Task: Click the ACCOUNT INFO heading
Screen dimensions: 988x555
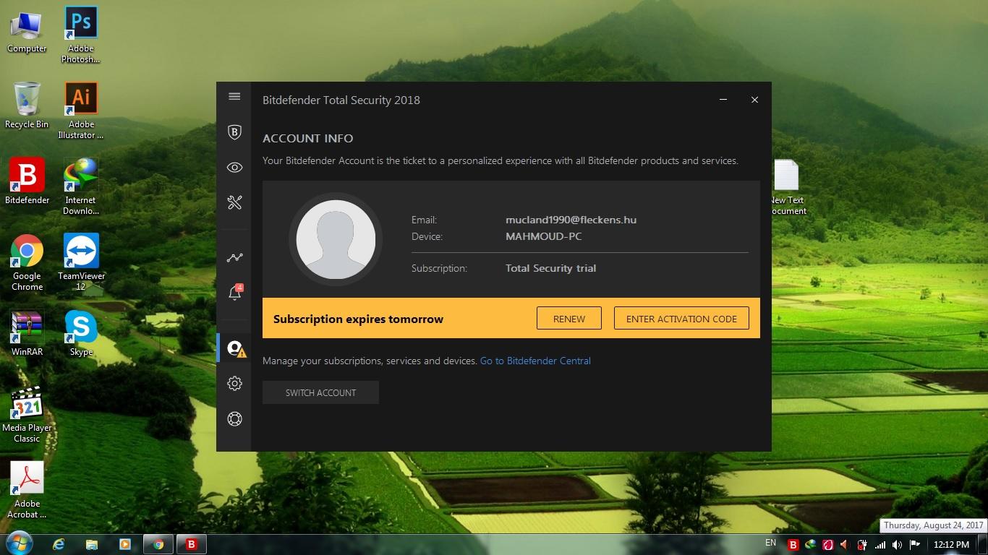Action: coord(307,138)
